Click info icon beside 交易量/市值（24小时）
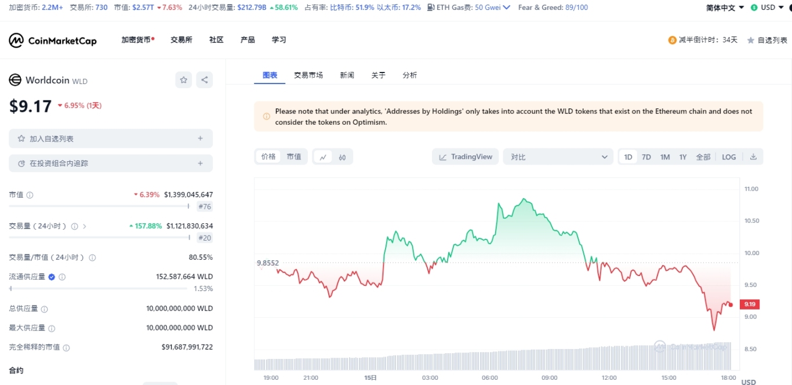This screenshot has height=385, width=792. (92, 257)
